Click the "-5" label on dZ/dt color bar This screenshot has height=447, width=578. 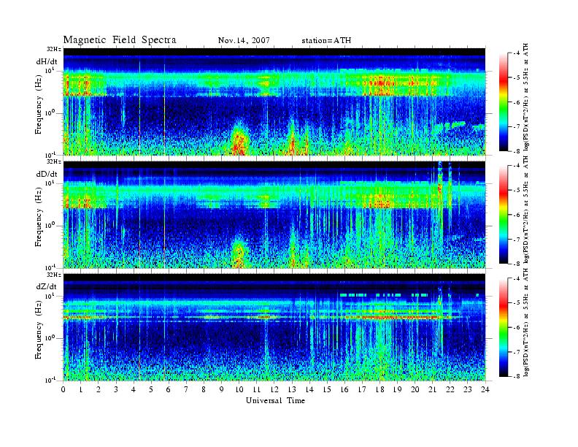[517, 303]
